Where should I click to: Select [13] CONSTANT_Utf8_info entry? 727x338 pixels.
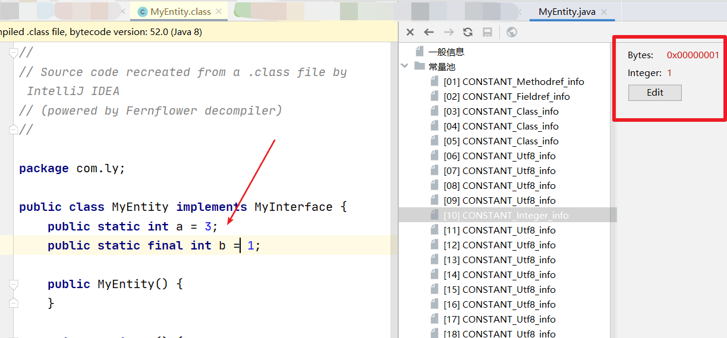(x=499, y=260)
